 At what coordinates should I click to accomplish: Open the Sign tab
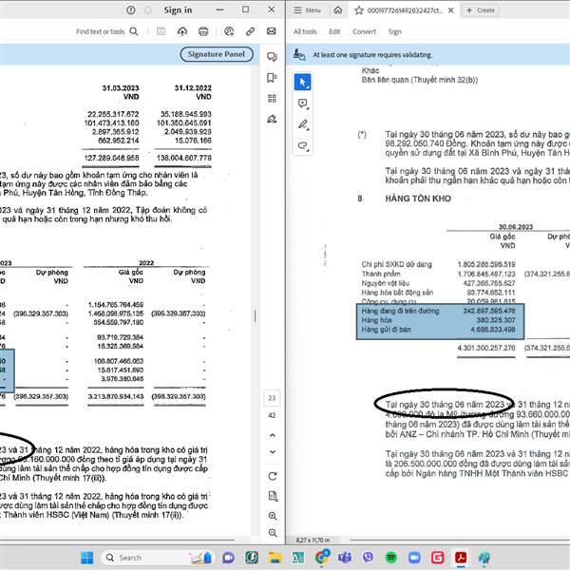click(x=395, y=31)
